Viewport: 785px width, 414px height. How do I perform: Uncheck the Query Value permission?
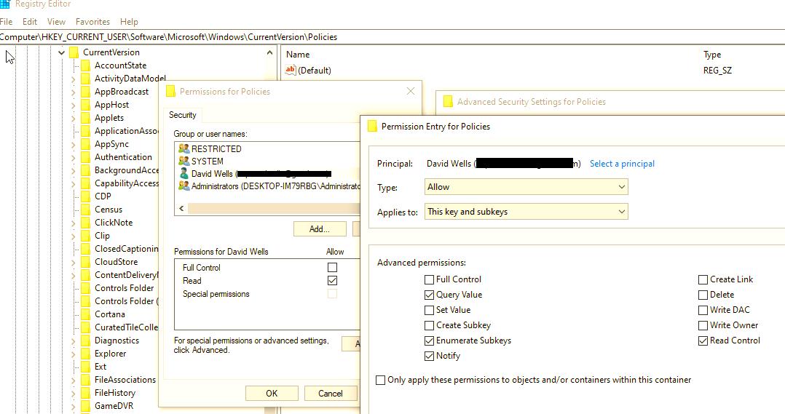(x=429, y=295)
